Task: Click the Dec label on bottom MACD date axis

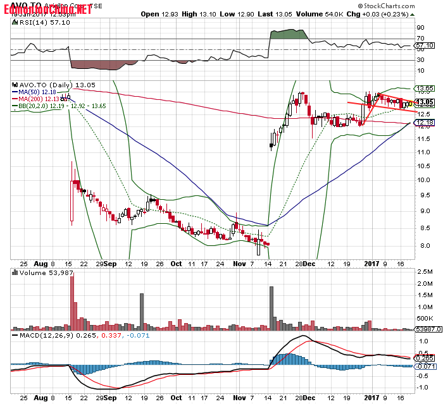Action: pyautogui.click(x=309, y=398)
